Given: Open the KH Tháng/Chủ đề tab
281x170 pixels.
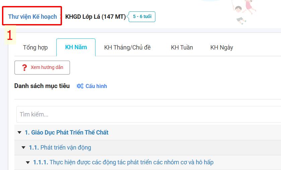Looking at the screenshot, I should tap(127, 48).
